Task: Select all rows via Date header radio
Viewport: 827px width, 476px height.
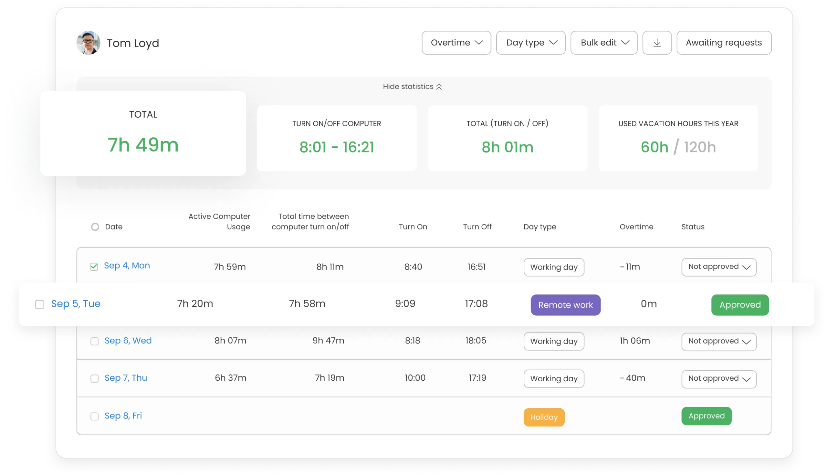Action: (95, 227)
